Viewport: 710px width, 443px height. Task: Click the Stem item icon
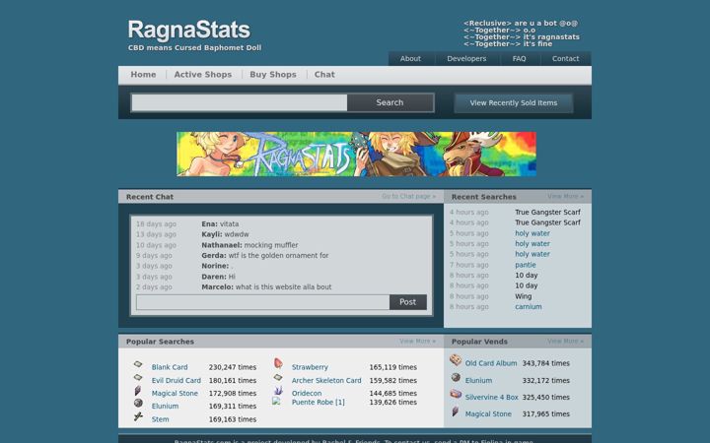138,416
